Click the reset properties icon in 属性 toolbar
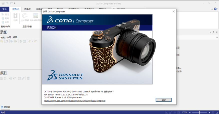Viewport: 219px width, 114px height. pos(19,78)
